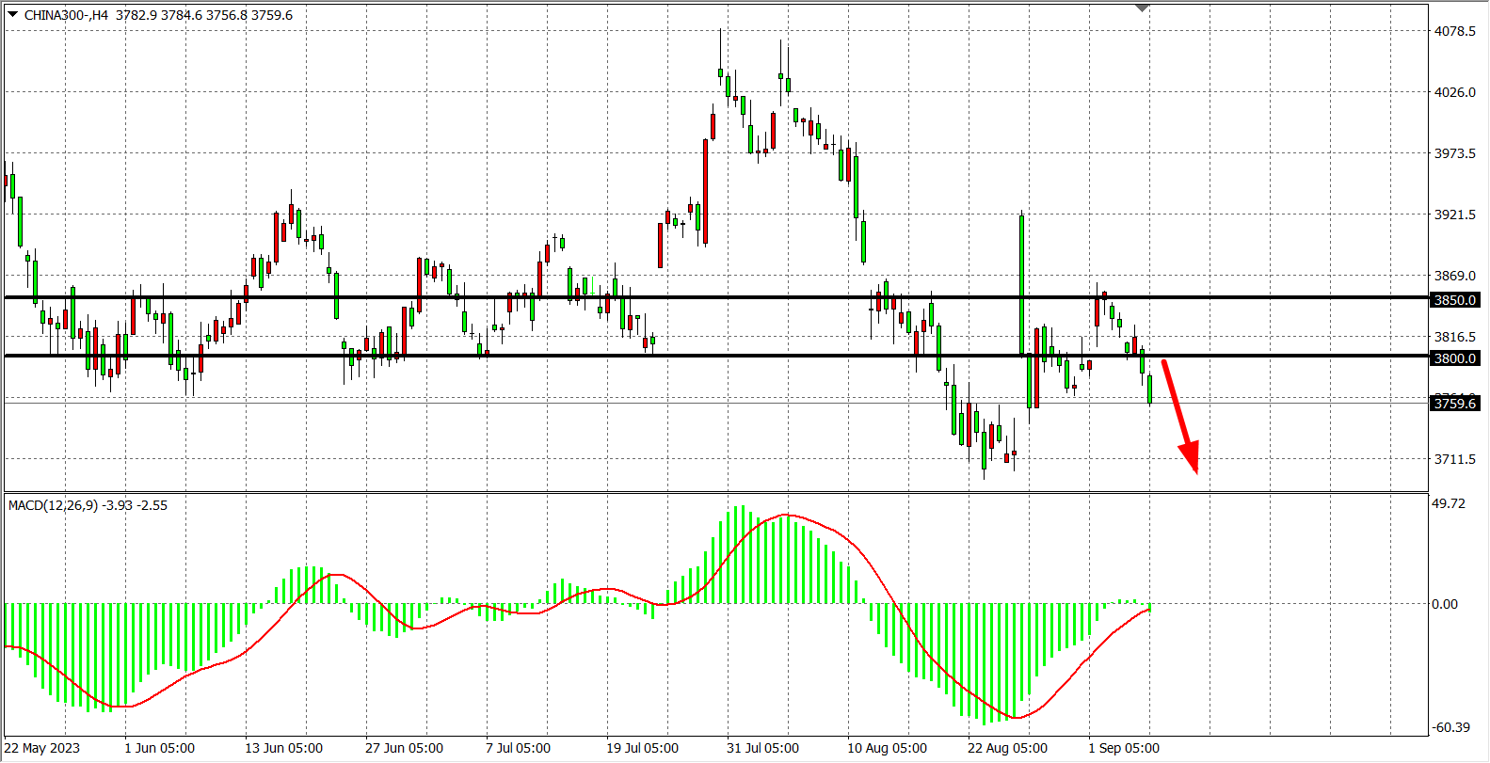Click the red downward forecast arrow

click(1179, 414)
